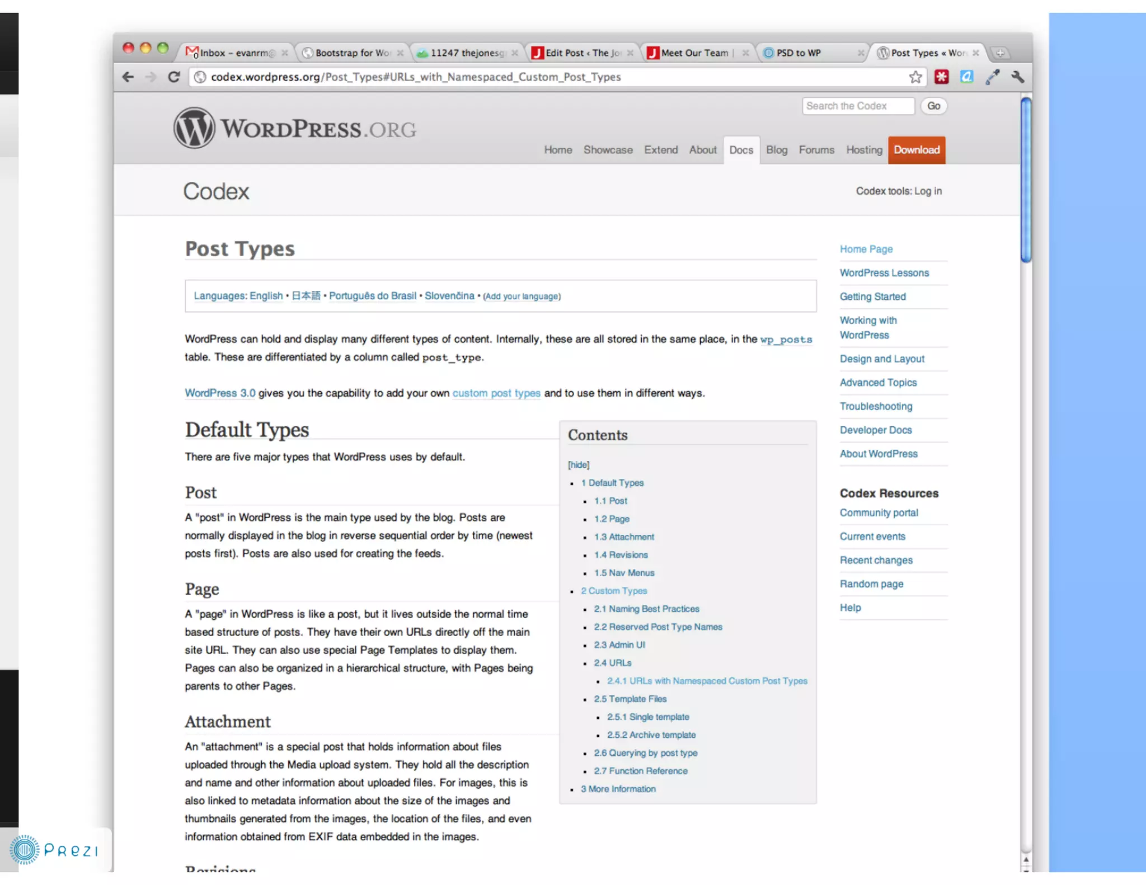Switch to the Inbox Gmail tab
1146x885 pixels.
point(235,53)
